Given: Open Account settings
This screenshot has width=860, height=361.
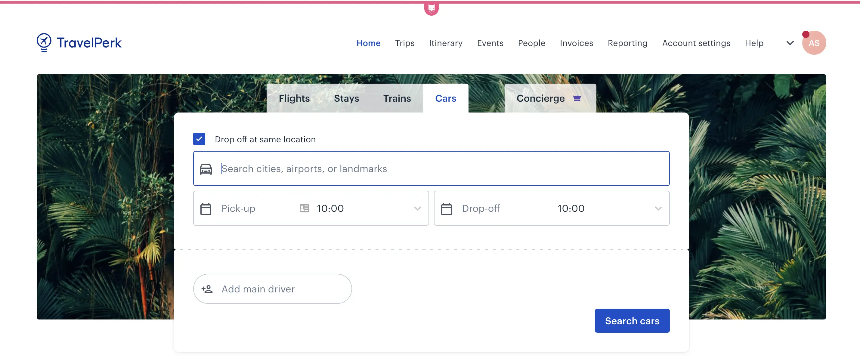Looking at the screenshot, I should pyautogui.click(x=696, y=43).
